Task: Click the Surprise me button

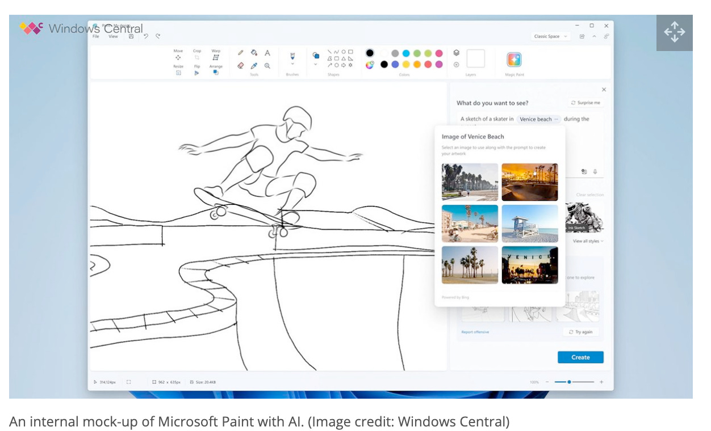Action: click(585, 103)
